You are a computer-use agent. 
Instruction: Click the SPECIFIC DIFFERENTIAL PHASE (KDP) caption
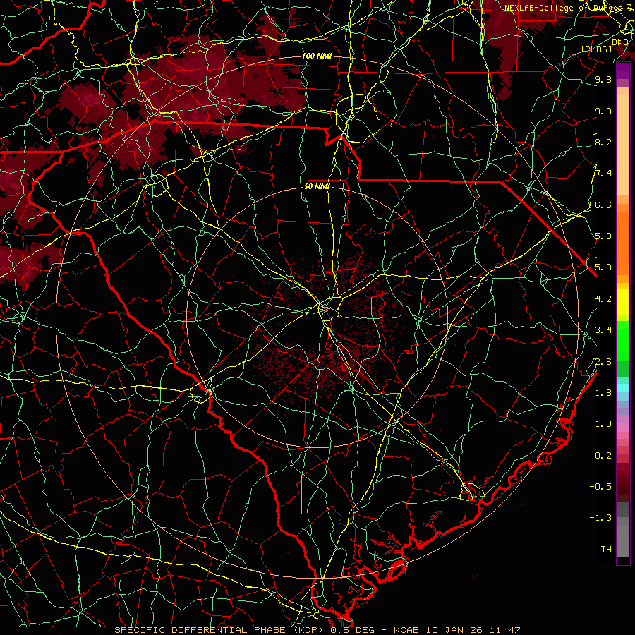pyautogui.click(x=220, y=630)
